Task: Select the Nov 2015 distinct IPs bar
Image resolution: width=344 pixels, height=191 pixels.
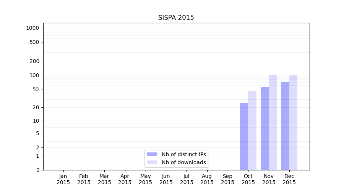Action: [x=264, y=128]
